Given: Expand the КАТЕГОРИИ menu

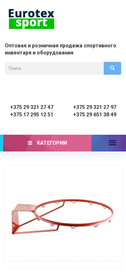Looking at the screenshot, I should click(47, 143).
